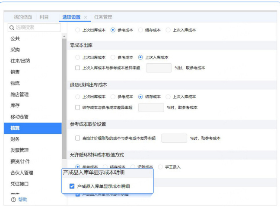
Task: Open the 公共 settings category
Action: 15,38
